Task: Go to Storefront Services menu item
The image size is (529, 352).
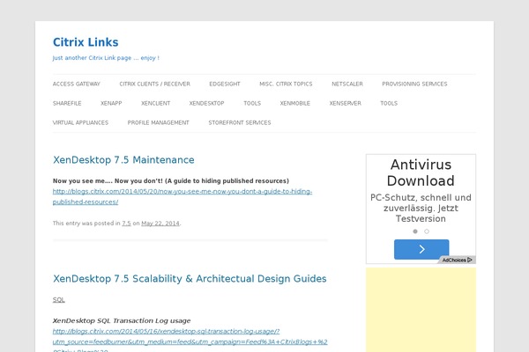Action: pyautogui.click(x=240, y=122)
